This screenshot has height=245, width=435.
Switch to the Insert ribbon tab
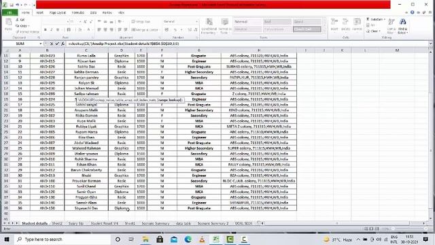(x=39, y=12)
